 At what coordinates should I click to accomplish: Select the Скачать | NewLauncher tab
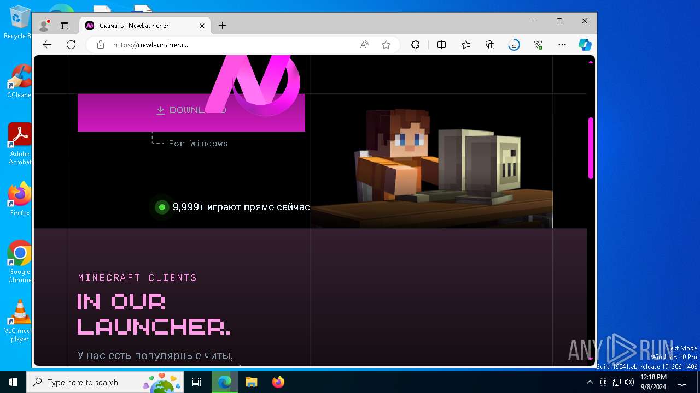tap(145, 26)
